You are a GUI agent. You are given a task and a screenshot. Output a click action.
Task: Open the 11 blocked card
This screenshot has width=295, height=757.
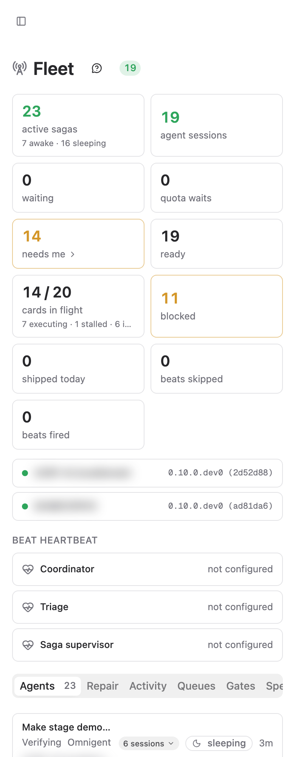(217, 306)
